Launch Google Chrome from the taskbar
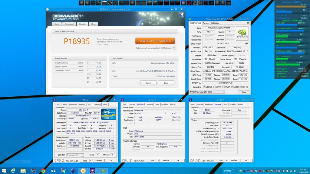 click(43, 171)
